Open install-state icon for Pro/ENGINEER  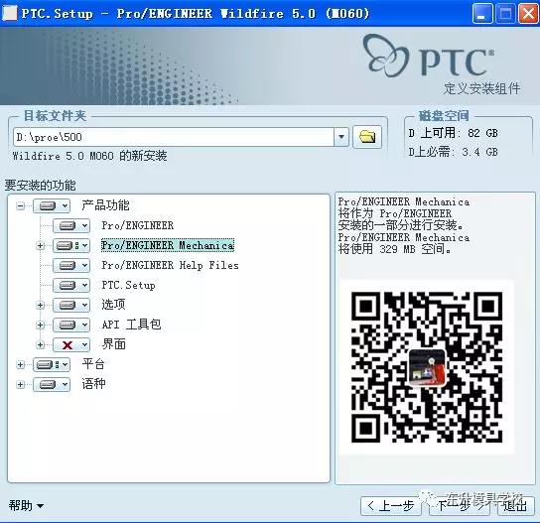(x=71, y=225)
